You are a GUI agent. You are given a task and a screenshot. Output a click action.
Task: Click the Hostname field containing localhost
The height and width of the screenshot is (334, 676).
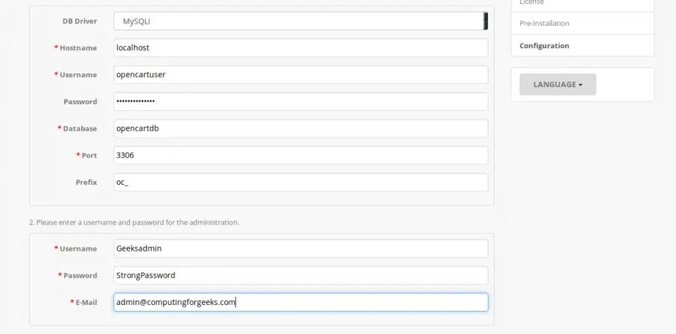click(x=300, y=48)
